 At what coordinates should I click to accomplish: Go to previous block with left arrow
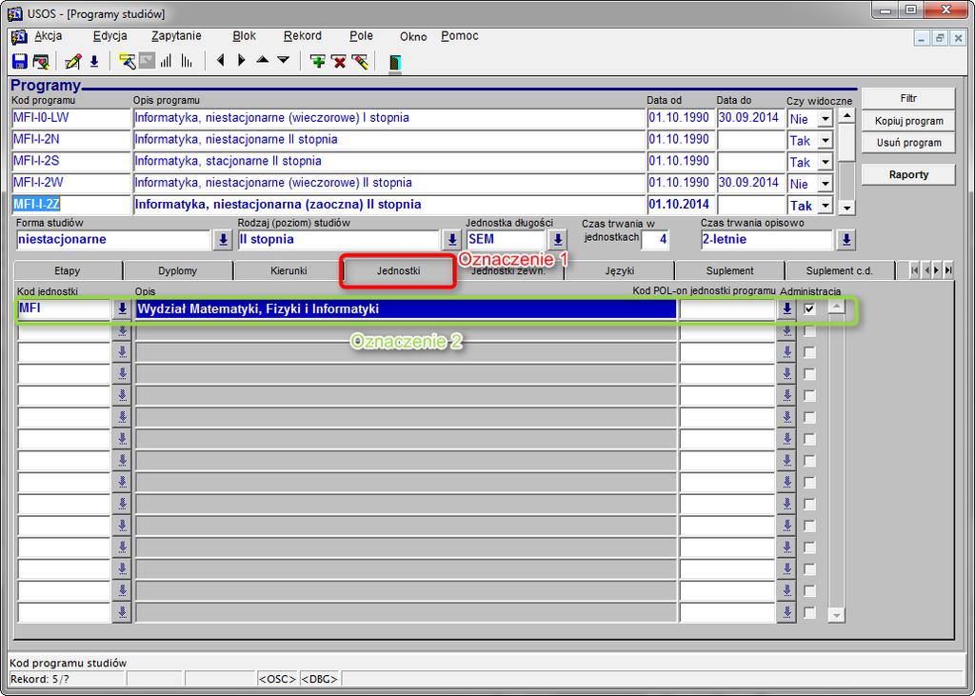tap(220, 60)
